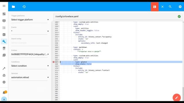Open the Events dropdown
The image size is (184, 103).
pos(30,31)
